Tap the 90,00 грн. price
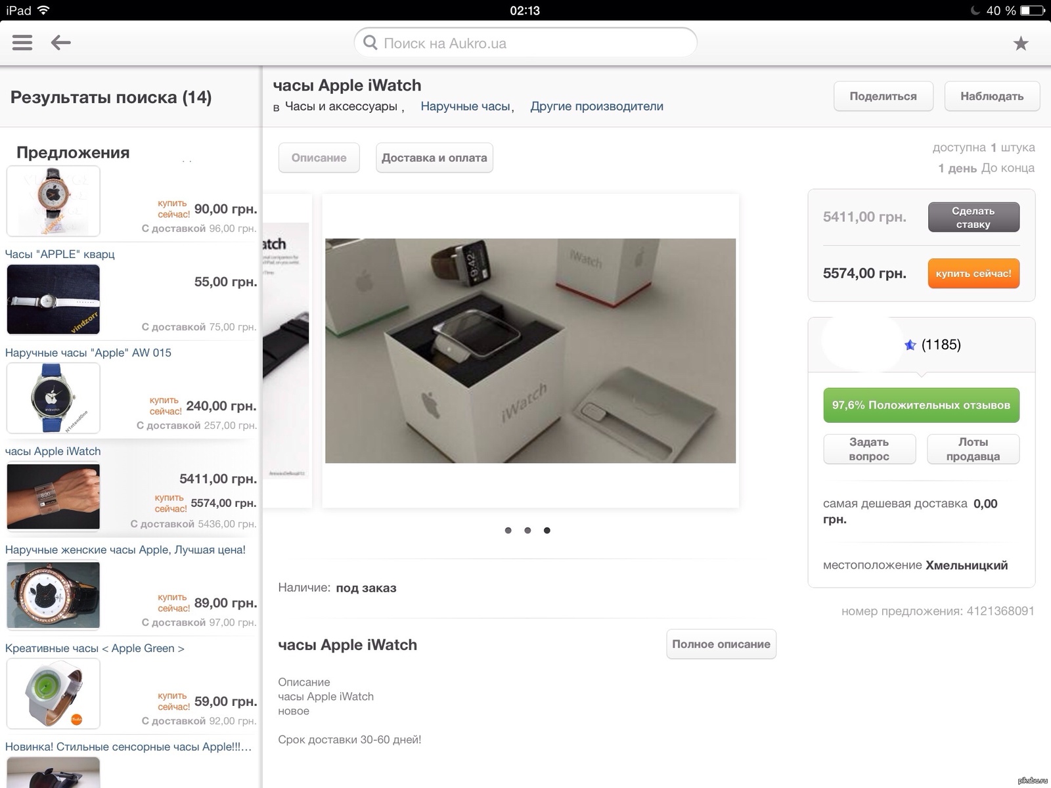Image resolution: width=1051 pixels, height=788 pixels. 225,209
